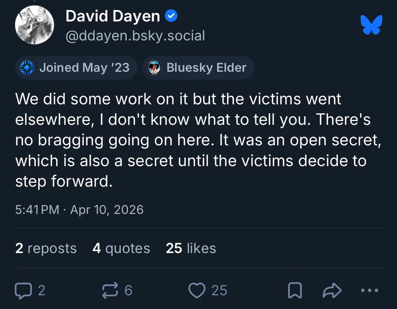397x309 pixels.
Task: Repost this post using the arrows icon
Action: pyautogui.click(x=111, y=291)
